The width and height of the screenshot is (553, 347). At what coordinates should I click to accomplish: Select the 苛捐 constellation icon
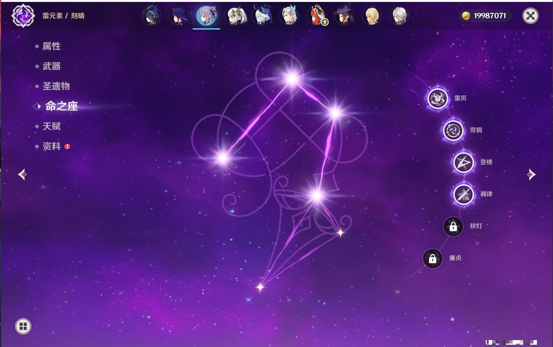pos(453,131)
